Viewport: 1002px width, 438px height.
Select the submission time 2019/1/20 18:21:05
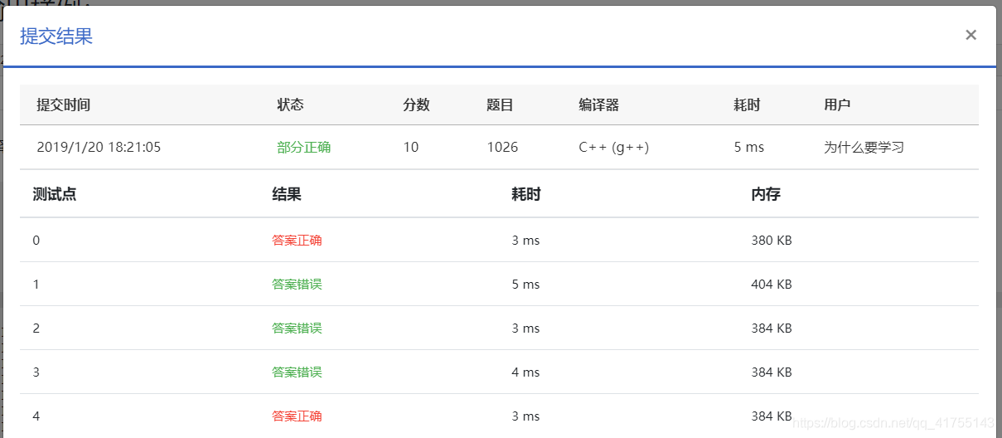(99, 148)
